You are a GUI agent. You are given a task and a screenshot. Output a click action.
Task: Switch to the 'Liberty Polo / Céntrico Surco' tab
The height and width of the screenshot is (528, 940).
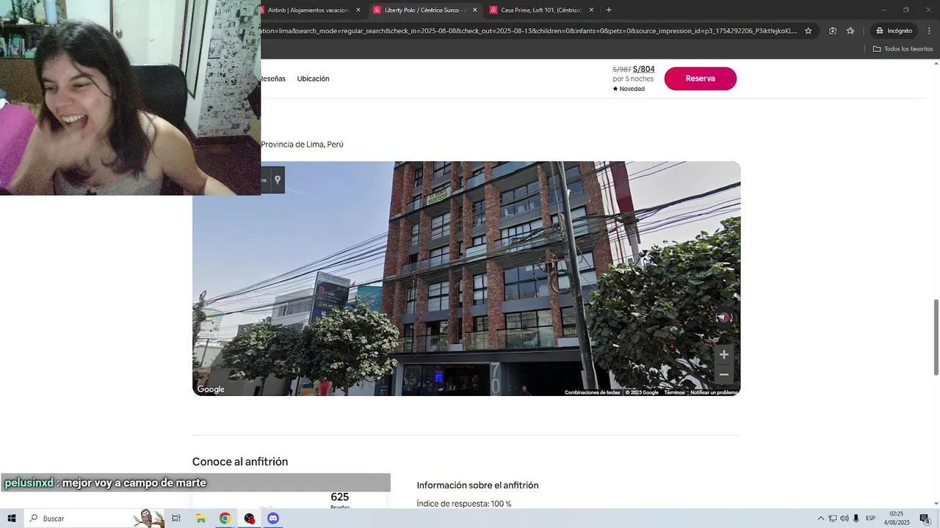425,10
